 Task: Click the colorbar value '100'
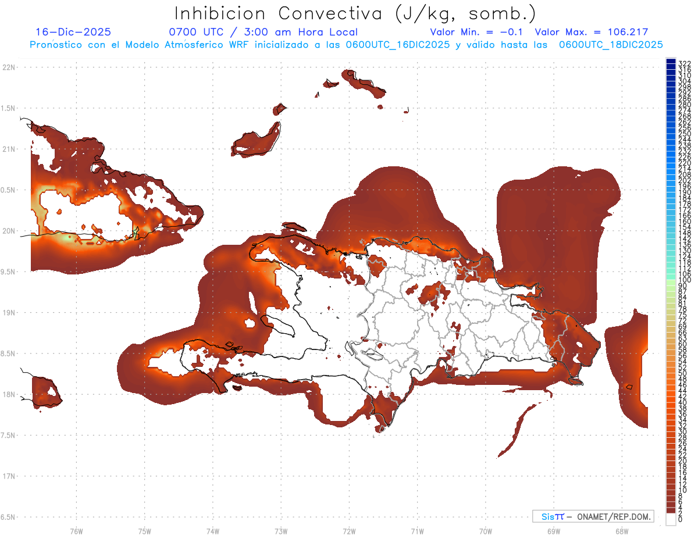pyautogui.click(x=684, y=281)
